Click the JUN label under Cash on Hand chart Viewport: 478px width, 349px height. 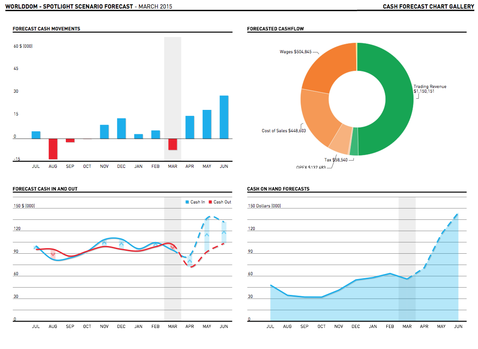click(x=458, y=327)
